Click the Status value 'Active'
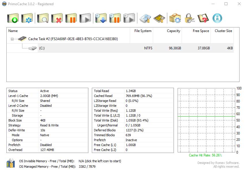The height and width of the screenshot is (170, 245). tap(44, 91)
